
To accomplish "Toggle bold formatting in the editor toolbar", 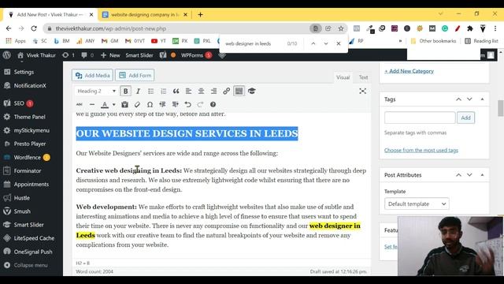I will pyautogui.click(x=126, y=92).
